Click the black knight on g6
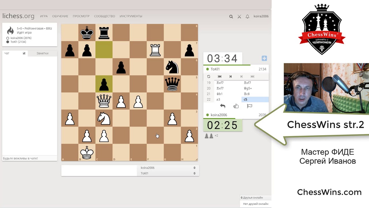 (x=172, y=67)
